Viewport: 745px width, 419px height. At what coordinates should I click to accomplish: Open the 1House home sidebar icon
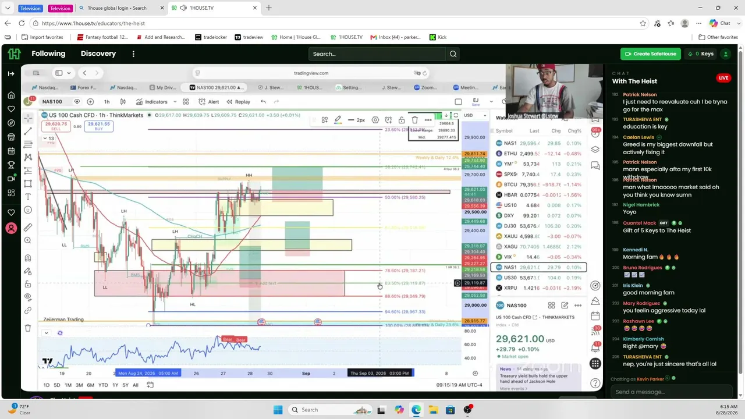[11, 95]
